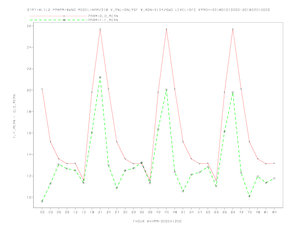Click y-axis tick label 24
Screen dimensions: 299x231
click(x=29, y=47)
